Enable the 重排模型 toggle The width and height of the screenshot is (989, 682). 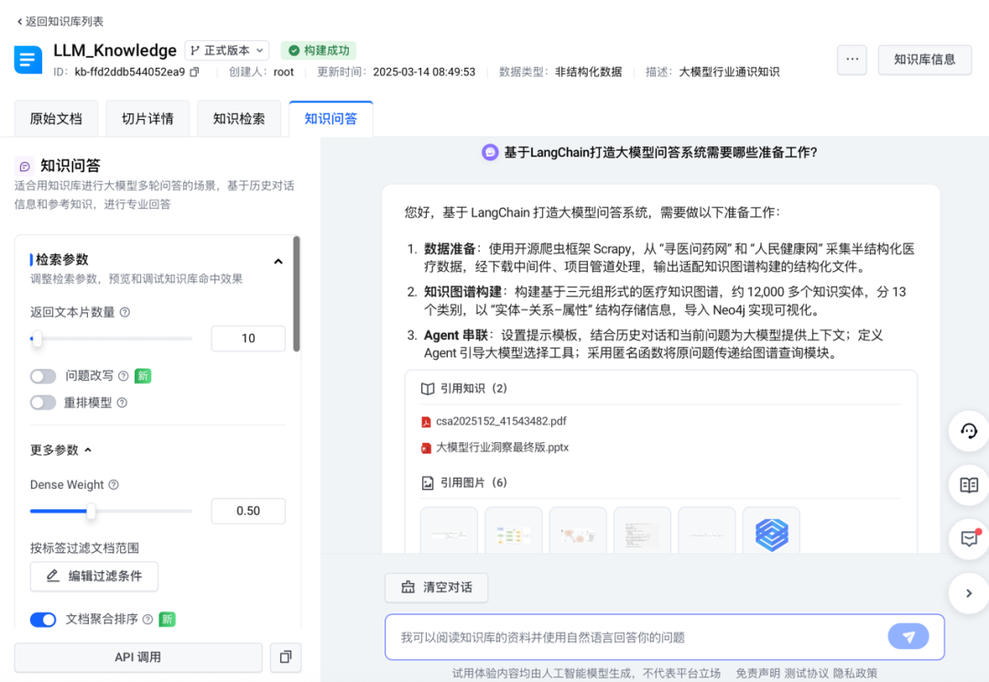tap(43, 403)
